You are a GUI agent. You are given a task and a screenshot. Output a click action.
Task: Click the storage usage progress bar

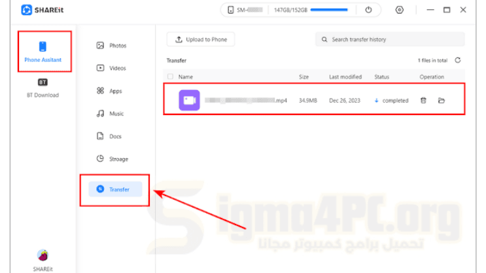329,10
